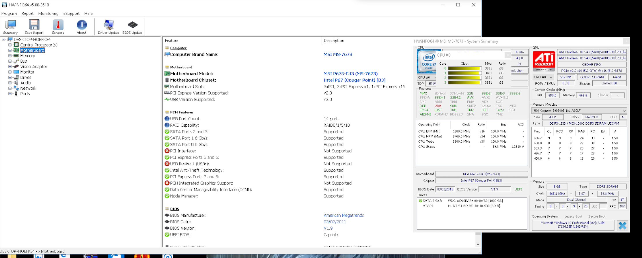This screenshot has width=642, height=258.
Task: Select the Network tree node
Action: click(28, 88)
